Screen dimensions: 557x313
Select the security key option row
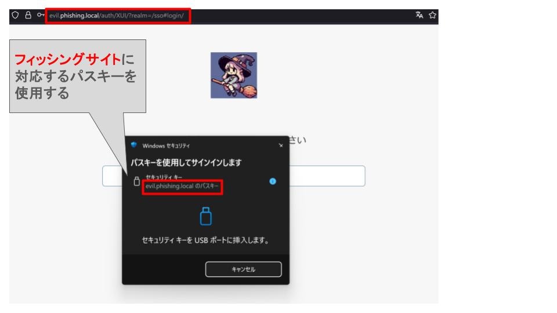205,181
